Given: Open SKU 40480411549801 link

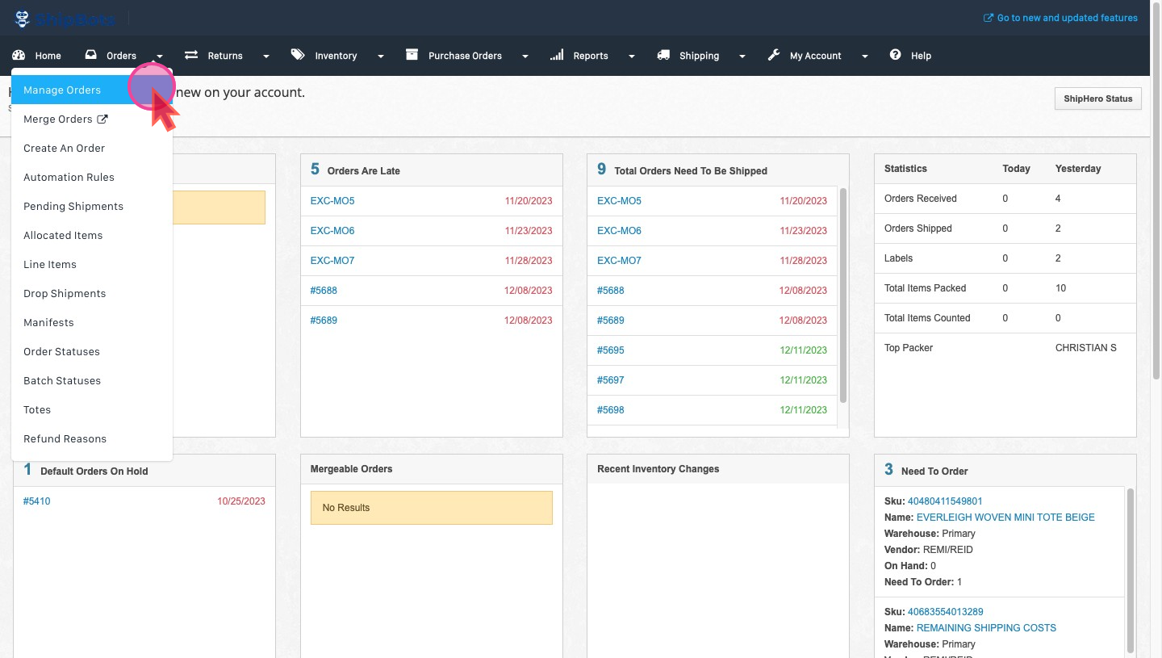Looking at the screenshot, I should pos(945,501).
